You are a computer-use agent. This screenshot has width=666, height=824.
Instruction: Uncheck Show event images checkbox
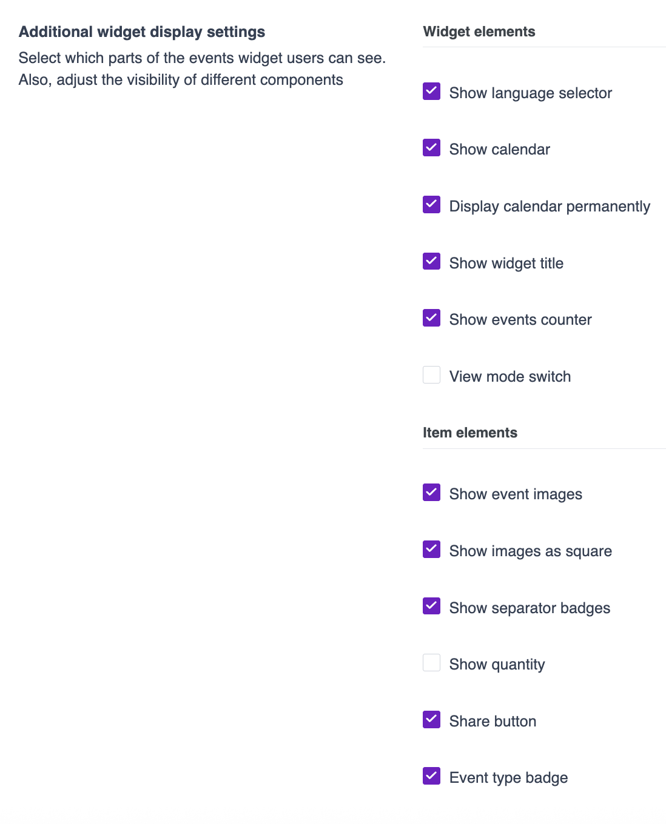[x=431, y=493]
